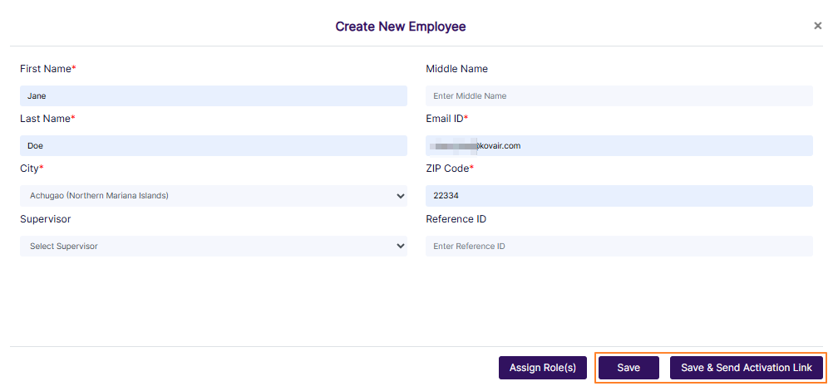Click the ZIP Code label
This screenshot has height=391, width=833.
point(447,169)
